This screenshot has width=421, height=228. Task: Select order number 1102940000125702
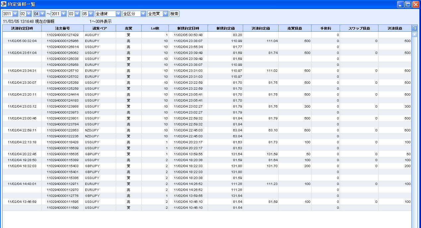63,76
